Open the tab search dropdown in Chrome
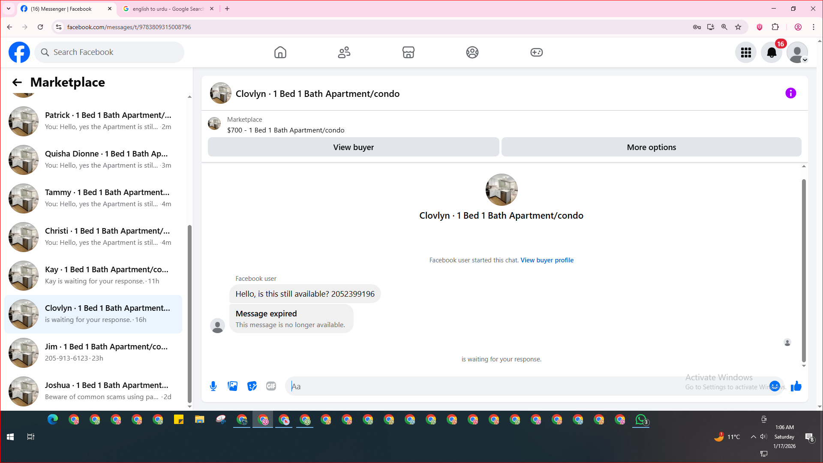Viewport: 823px width, 463px height. pos(9,9)
